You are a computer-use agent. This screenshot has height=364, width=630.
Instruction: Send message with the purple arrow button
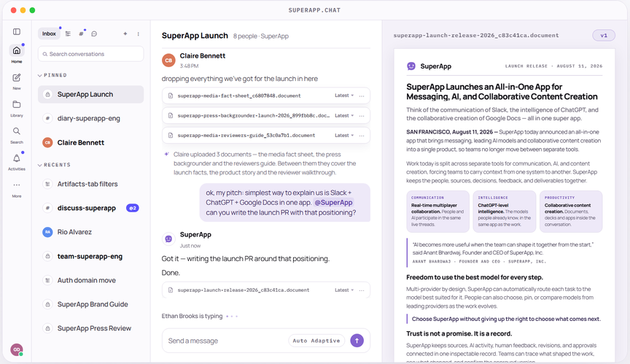tap(357, 341)
